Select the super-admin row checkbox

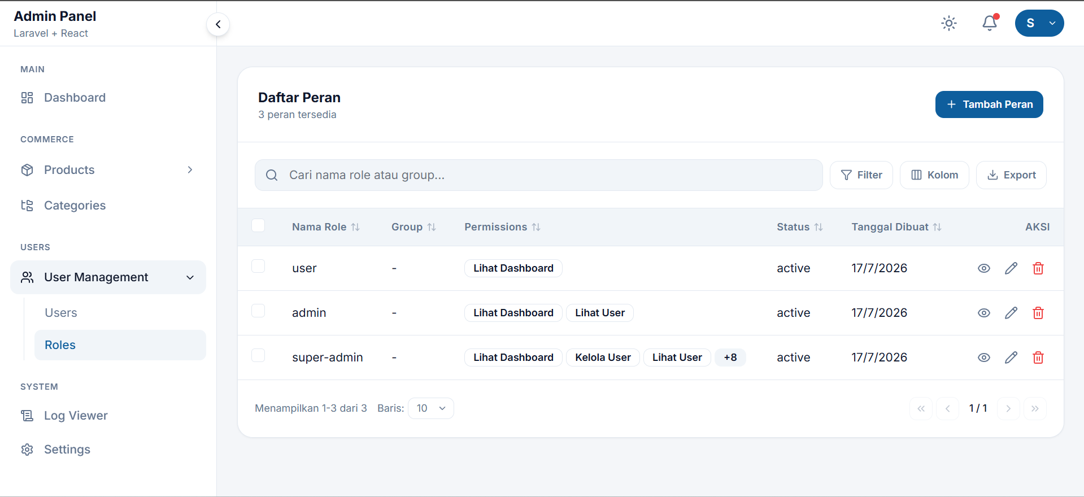(x=258, y=355)
